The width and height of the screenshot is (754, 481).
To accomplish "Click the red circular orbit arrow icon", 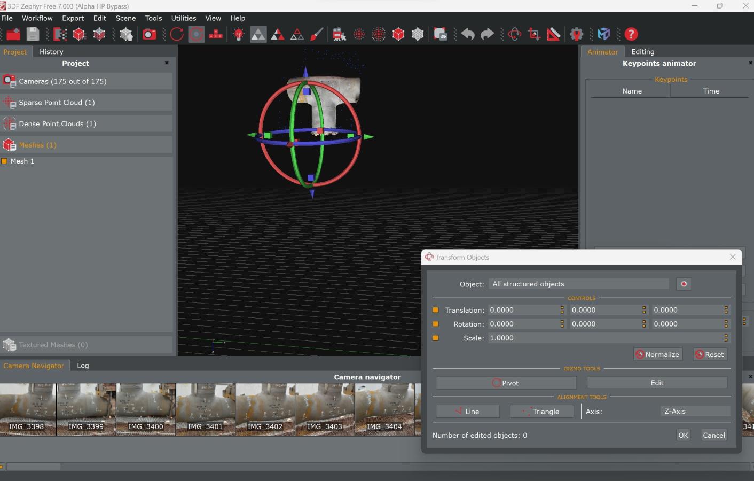I will (x=177, y=34).
